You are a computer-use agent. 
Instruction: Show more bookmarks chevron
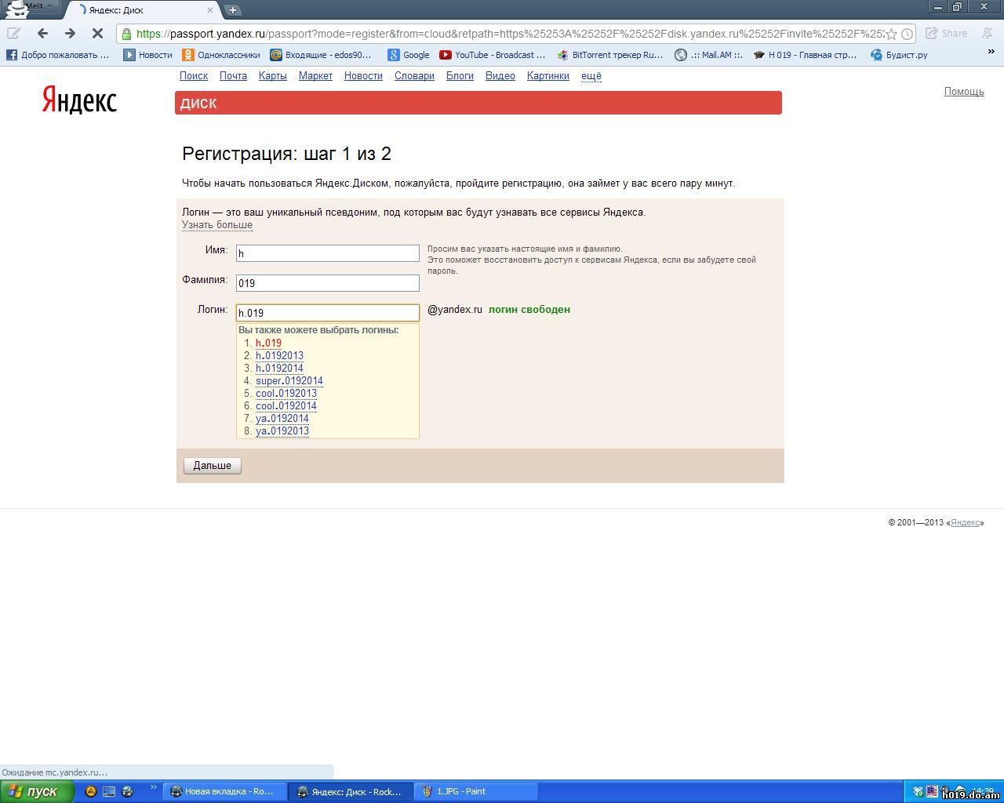(x=991, y=52)
